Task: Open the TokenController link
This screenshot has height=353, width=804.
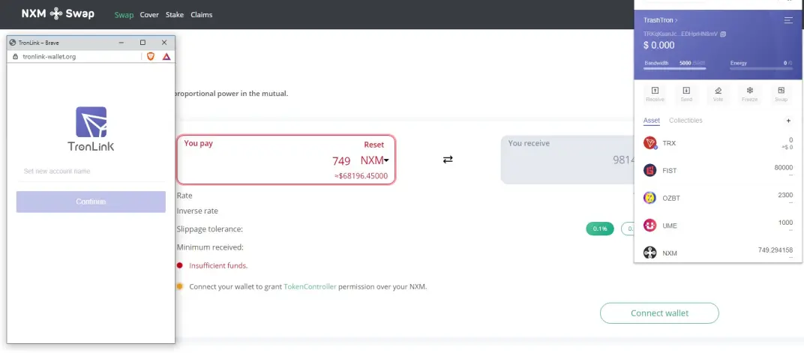Action: tap(310, 287)
